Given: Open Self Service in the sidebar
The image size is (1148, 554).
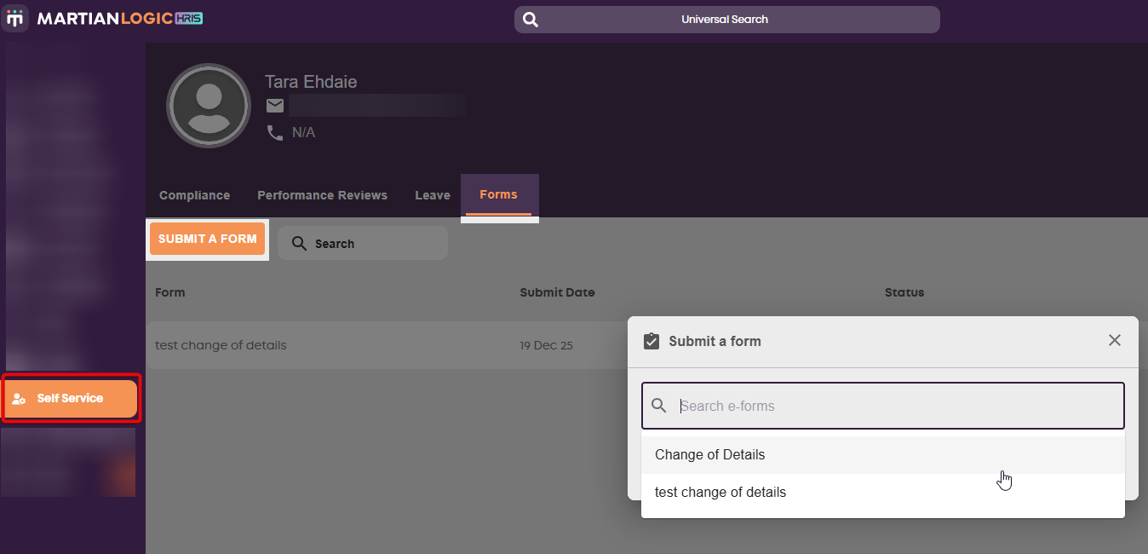Looking at the screenshot, I should 70,398.
